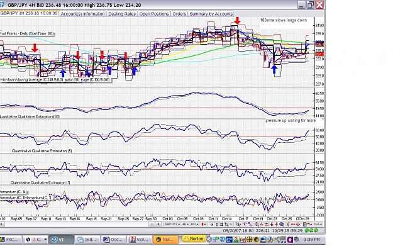Screen dimensions: 393x246
Task: Click the linked-nodes drawing tool icon
Action: [x=250, y=224]
